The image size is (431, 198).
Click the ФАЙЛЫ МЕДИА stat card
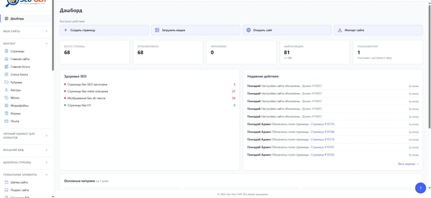[x=315, y=52]
